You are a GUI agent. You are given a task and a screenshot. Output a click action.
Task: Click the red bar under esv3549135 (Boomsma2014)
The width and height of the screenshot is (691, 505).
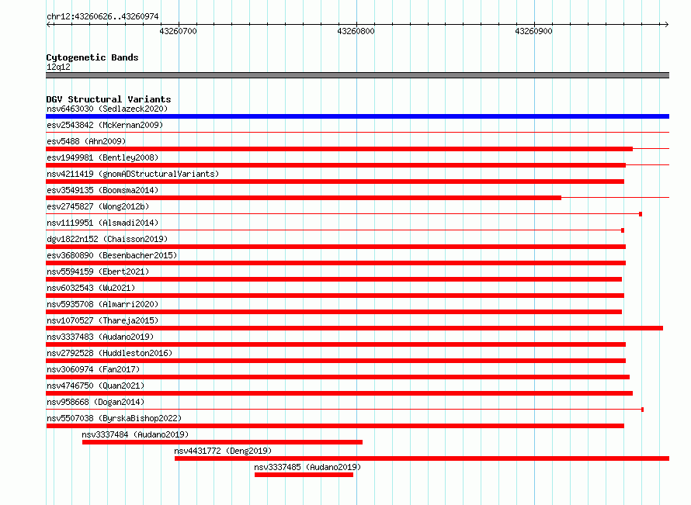304,198
